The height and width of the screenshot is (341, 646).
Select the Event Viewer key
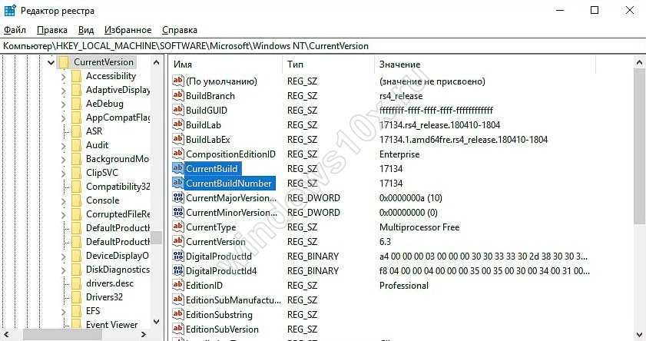coord(111,325)
